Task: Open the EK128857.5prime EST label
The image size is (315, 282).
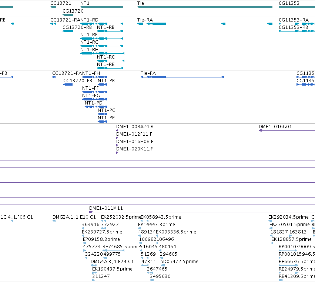Action: pyautogui.click(x=291, y=239)
